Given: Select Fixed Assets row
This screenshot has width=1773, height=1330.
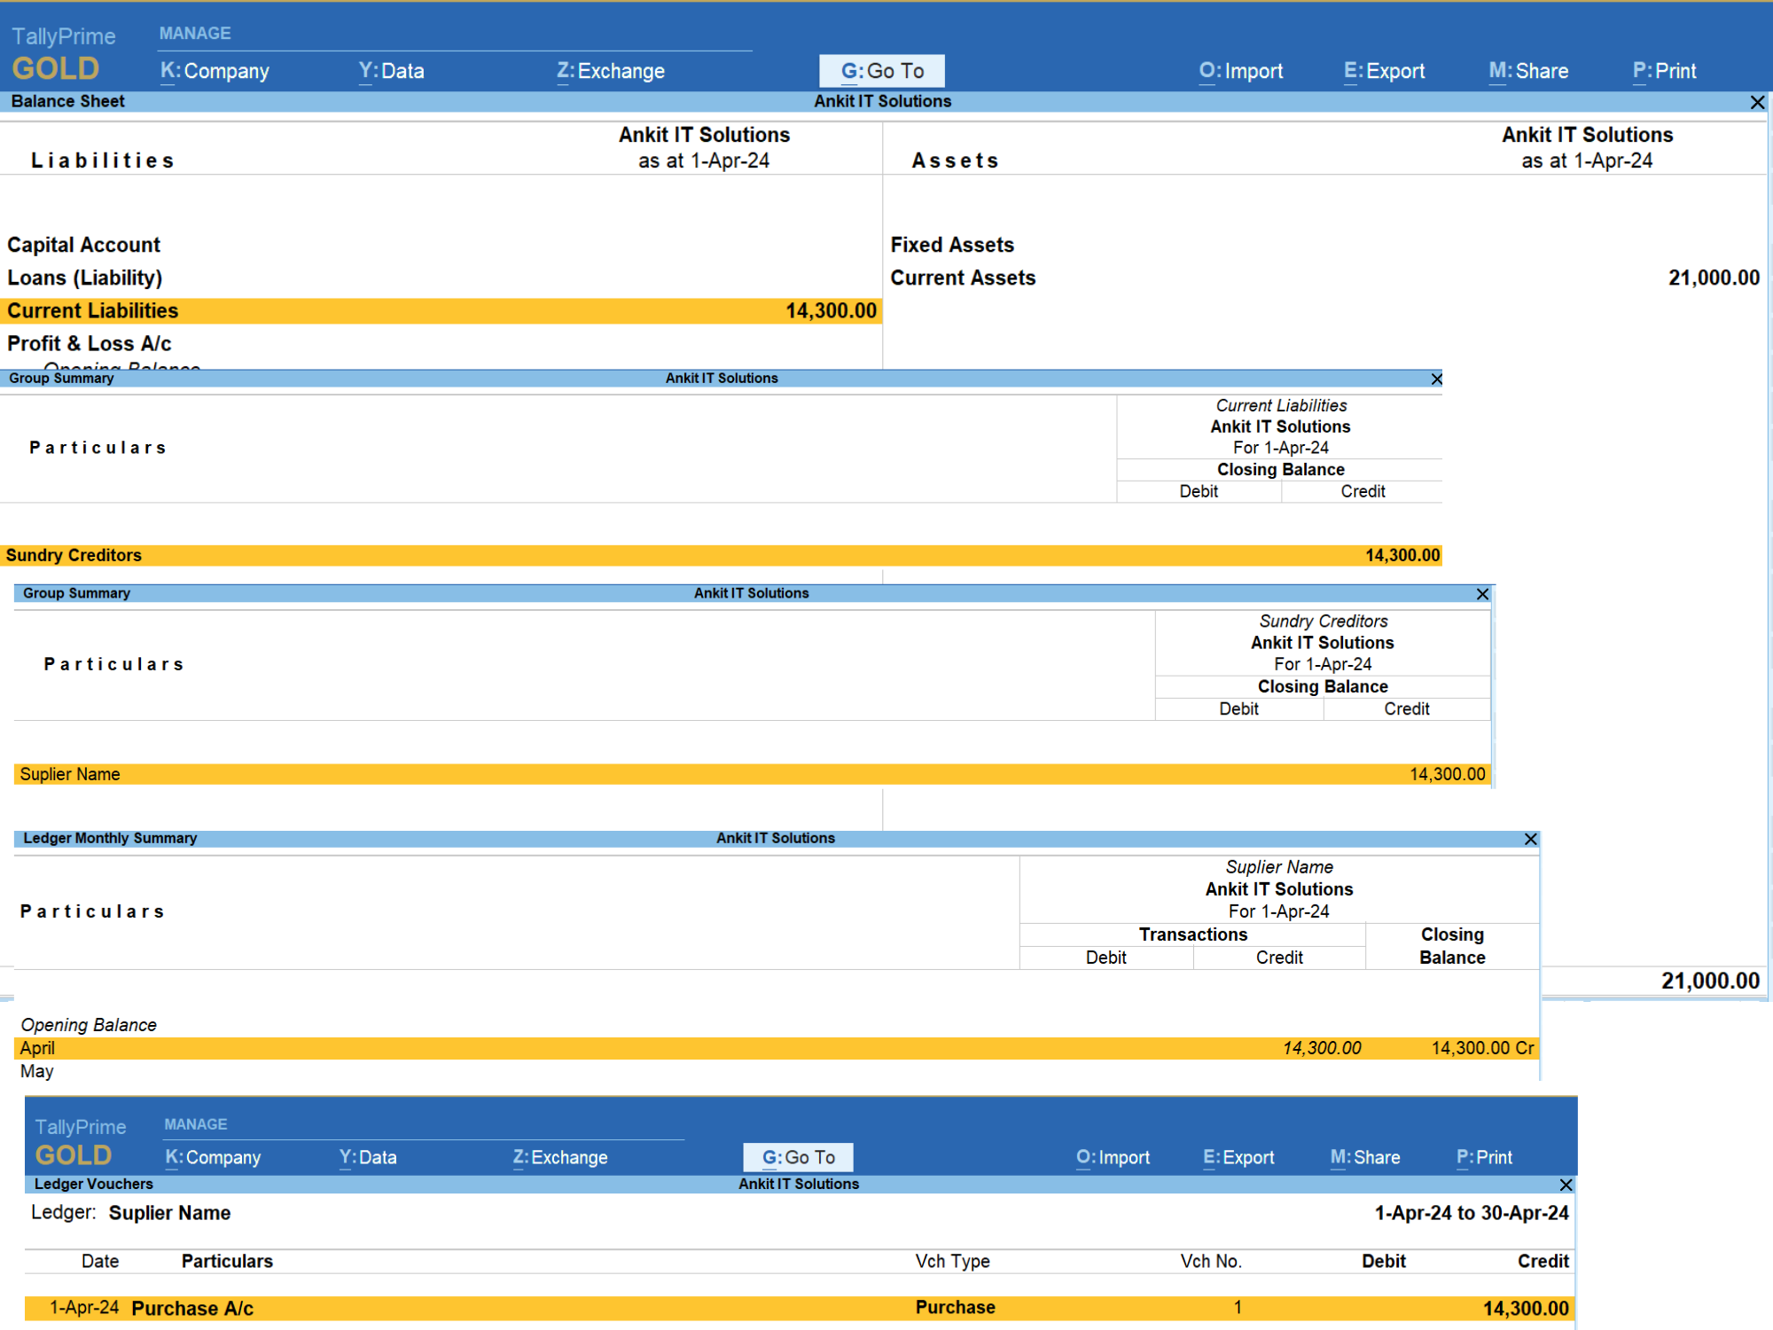Looking at the screenshot, I should pos(1325,245).
